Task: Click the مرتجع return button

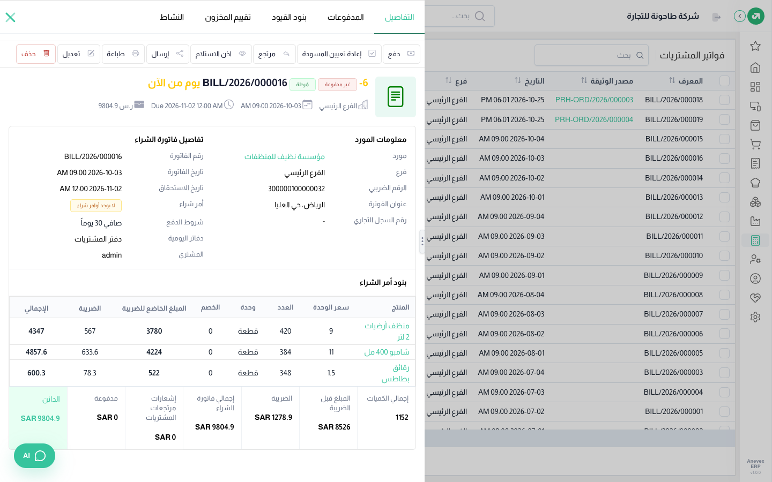Action: [x=274, y=54]
